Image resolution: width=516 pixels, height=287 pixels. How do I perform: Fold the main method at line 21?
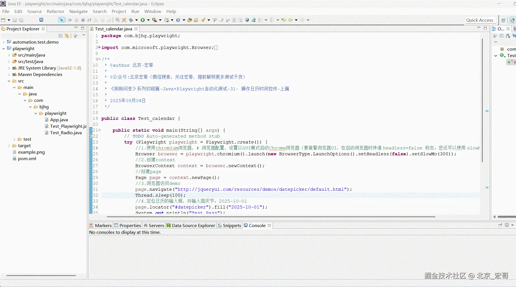point(99,130)
